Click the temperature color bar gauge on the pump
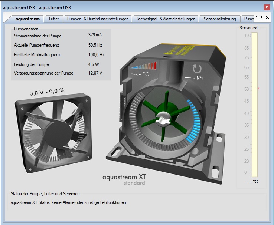The height and width of the screenshot is (225, 274). click(x=143, y=66)
